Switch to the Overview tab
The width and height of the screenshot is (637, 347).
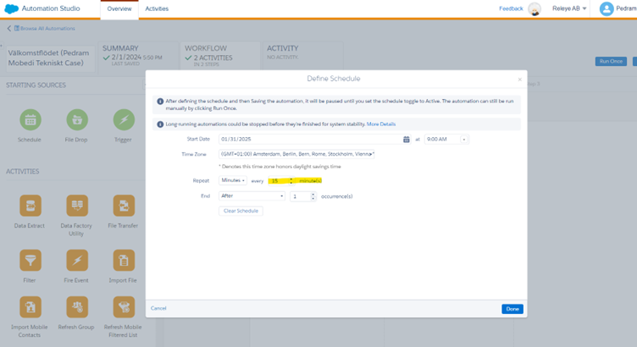[x=119, y=8]
